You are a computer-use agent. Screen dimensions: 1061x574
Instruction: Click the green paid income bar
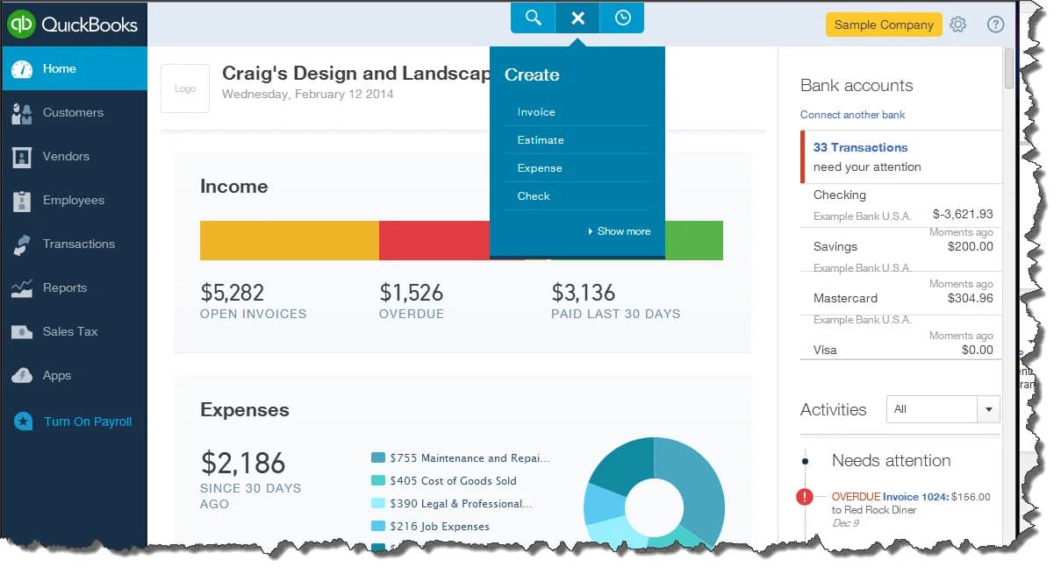click(694, 240)
